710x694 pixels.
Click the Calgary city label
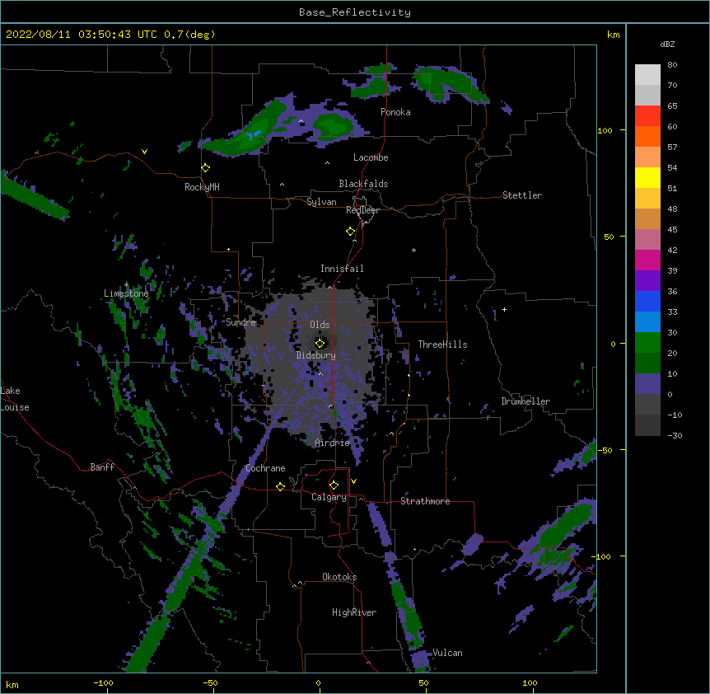(329, 497)
